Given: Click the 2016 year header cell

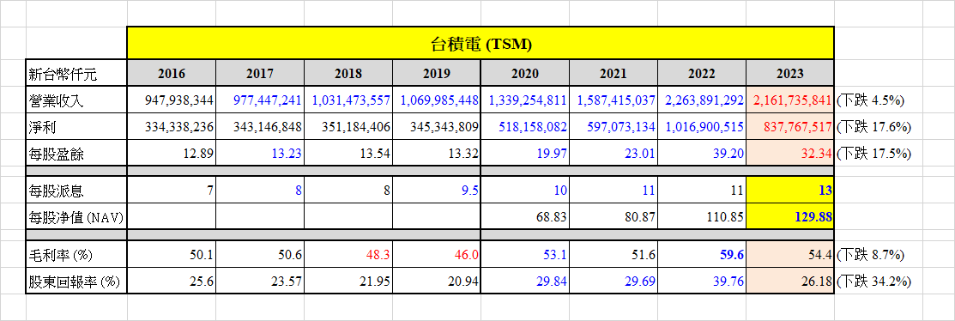Looking at the screenshot, I should click(171, 74).
